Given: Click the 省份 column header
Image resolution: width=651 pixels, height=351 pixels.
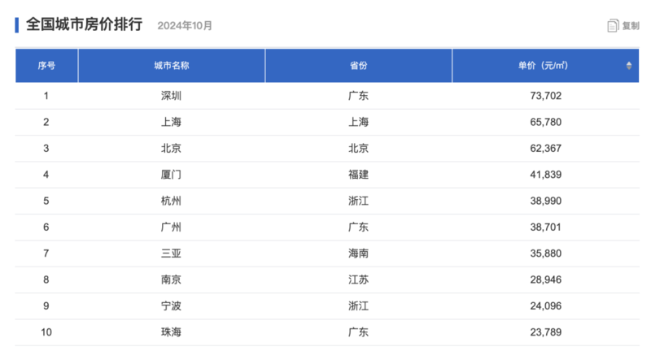Looking at the screenshot, I should 358,66.
